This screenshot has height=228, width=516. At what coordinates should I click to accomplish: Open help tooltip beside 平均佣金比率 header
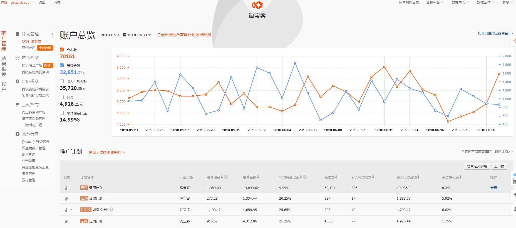point(305,177)
